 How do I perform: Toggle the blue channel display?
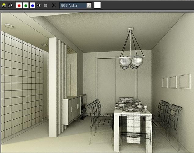point(32,5)
